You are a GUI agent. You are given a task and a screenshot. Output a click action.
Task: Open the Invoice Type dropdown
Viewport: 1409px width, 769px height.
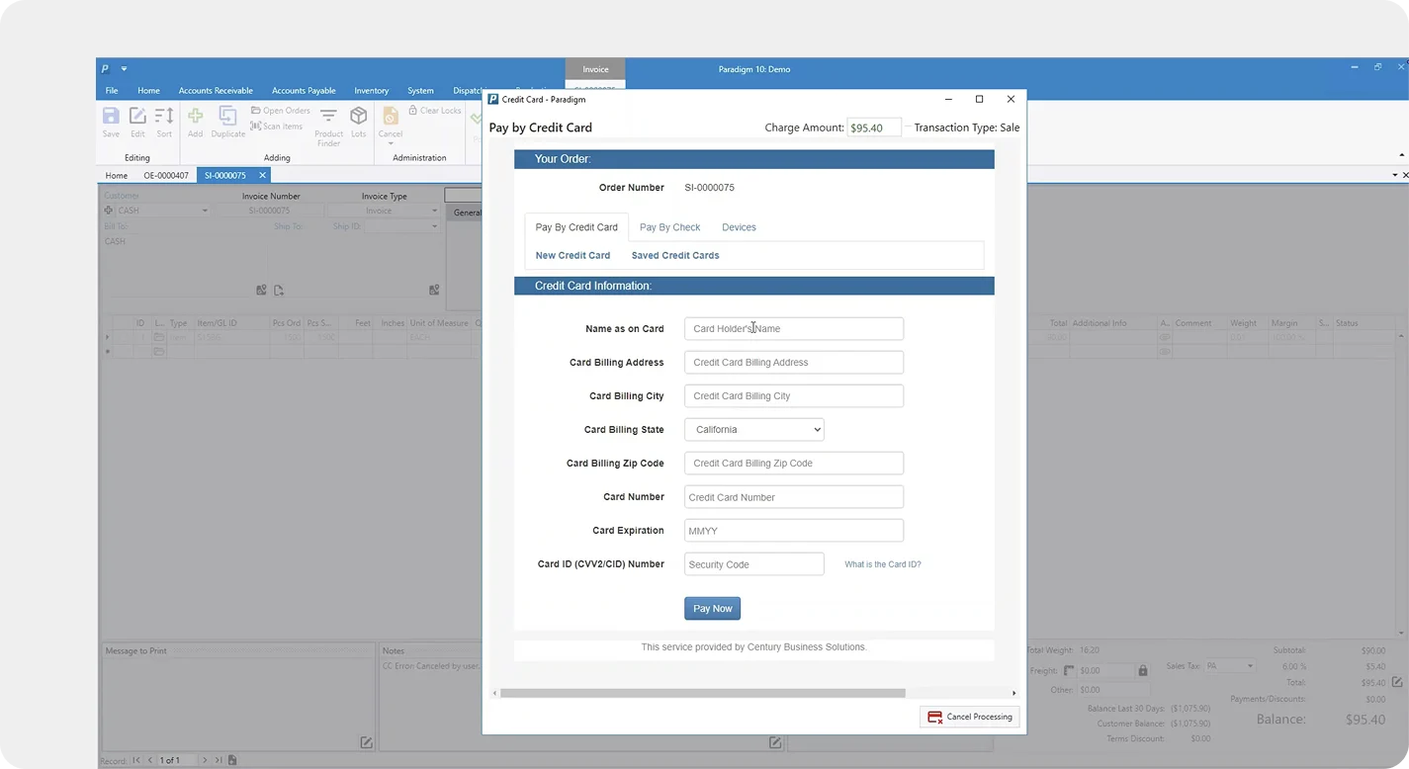click(434, 211)
